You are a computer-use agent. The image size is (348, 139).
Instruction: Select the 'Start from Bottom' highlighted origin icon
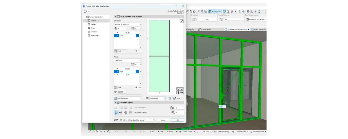[x=116, y=112]
